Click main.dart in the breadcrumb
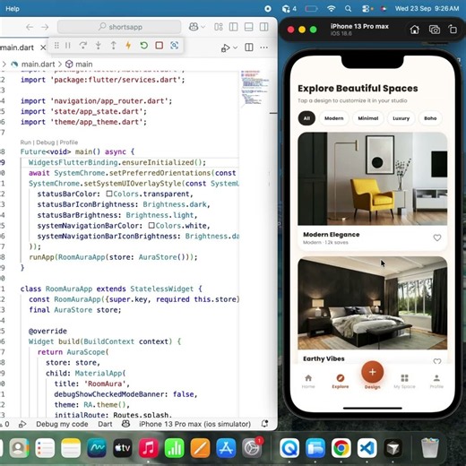 point(38,65)
